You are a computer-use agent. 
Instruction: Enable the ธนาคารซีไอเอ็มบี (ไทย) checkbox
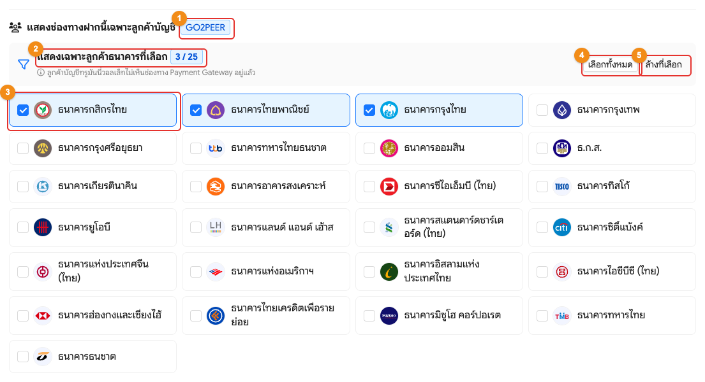pos(369,187)
